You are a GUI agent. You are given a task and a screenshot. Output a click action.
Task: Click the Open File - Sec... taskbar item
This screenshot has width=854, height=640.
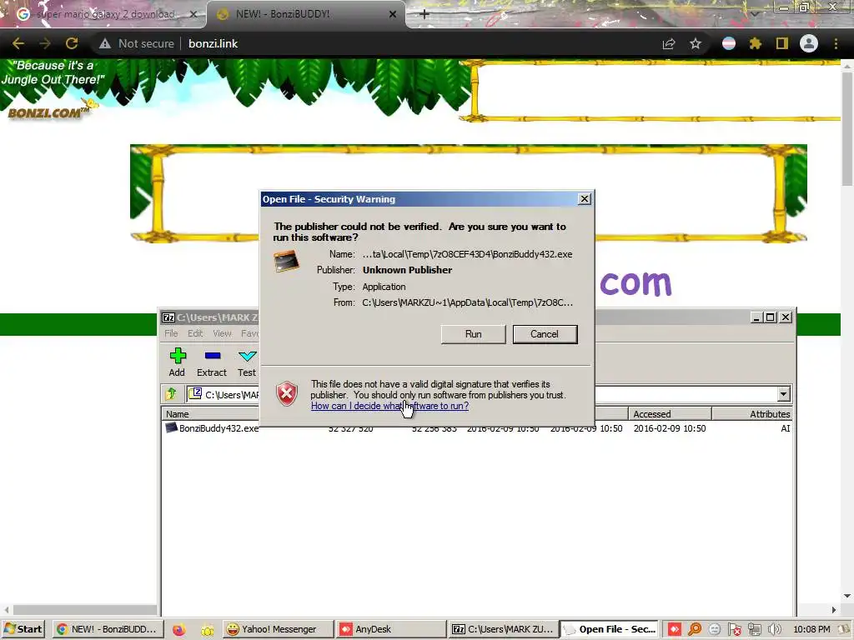(x=610, y=629)
